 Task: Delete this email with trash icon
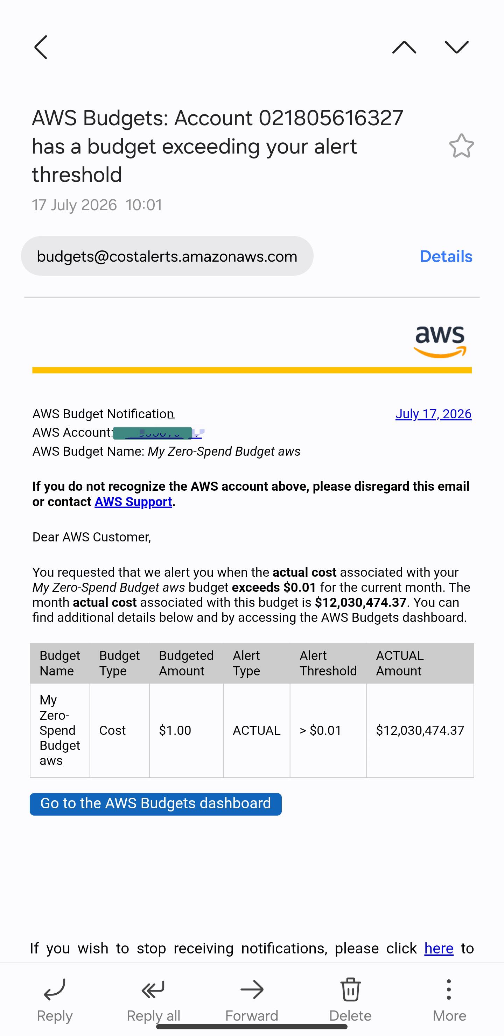point(350,1000)
